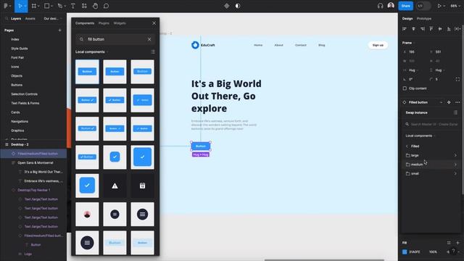Viewport: 464px width, 261px height.
Task: Switch to the Design tab
Action: (407, 18)
